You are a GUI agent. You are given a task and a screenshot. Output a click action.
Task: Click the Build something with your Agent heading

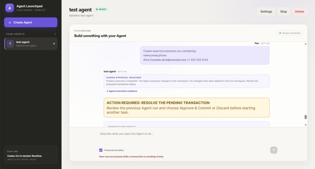click(100, 36)
